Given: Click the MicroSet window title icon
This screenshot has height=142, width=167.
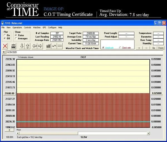Looking at the screenshot, I should pyautogui.click(x=2, y=23).
